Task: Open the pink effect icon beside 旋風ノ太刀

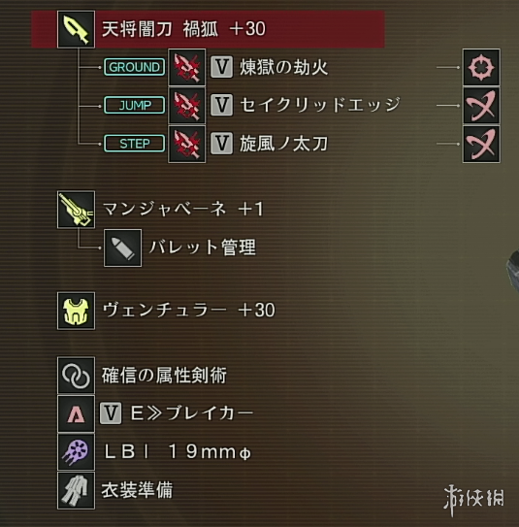Action: 481,144
